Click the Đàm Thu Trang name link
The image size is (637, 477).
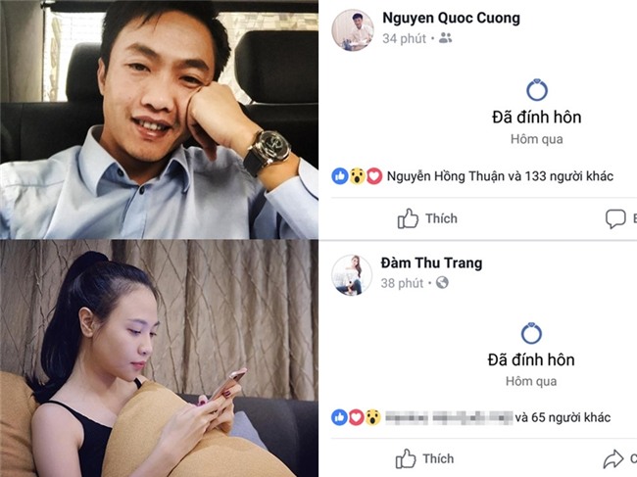point(431,263)
